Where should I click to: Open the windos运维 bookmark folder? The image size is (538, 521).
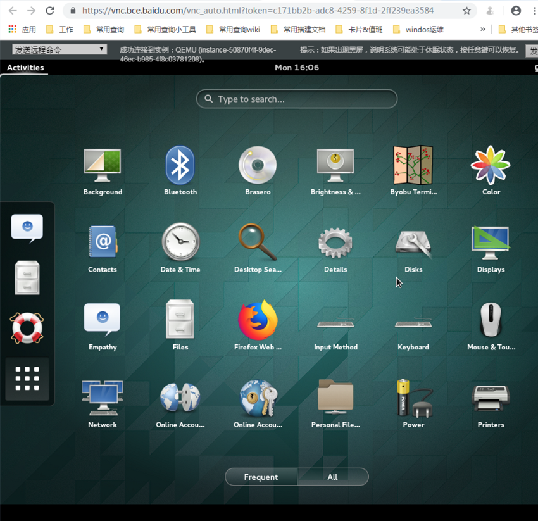pos(418,30)
